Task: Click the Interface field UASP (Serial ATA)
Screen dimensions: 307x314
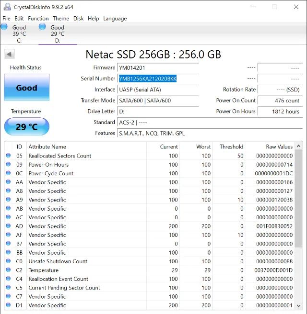Action: pos(158,90)
